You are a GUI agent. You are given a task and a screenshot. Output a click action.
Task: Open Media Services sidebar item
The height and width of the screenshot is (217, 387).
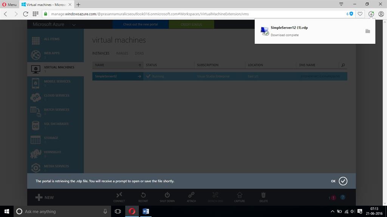56,168
